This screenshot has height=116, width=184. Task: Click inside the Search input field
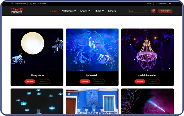136,11
